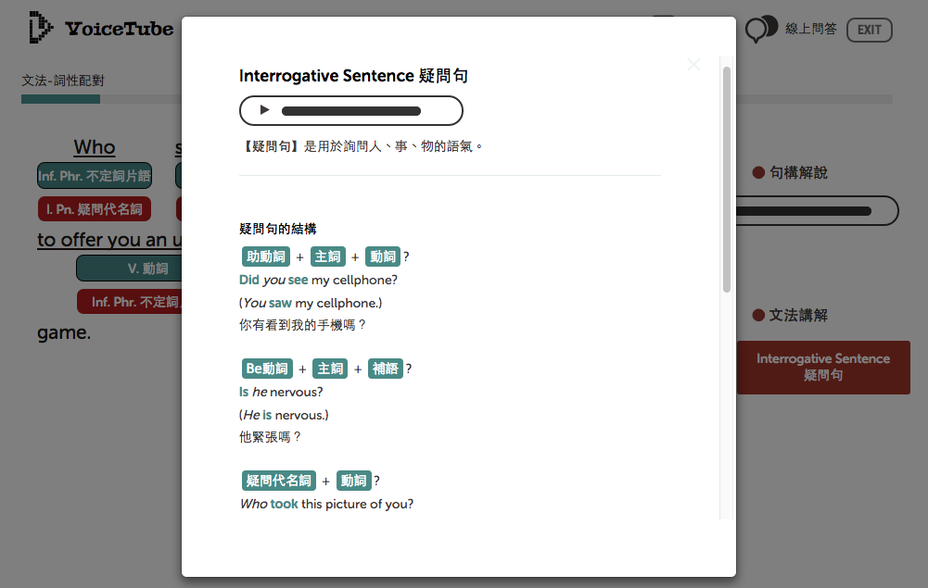Viewport: 928px width, 588px height.
Task: Click the 句構解說 red bullet icon
Action: [758, 172]
